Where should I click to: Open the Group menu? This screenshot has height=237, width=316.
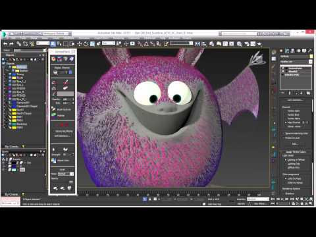pos(34,38)
